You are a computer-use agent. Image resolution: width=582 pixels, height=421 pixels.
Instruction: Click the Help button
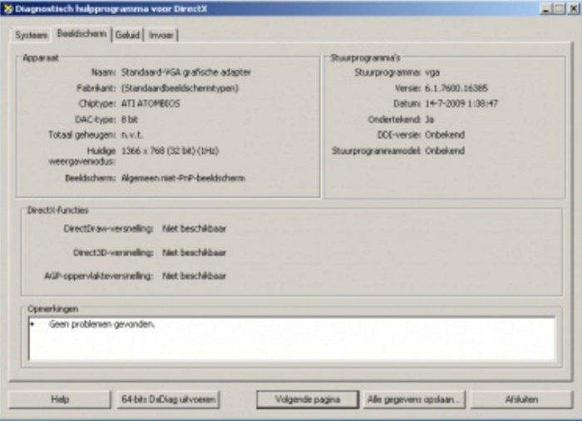60,399
